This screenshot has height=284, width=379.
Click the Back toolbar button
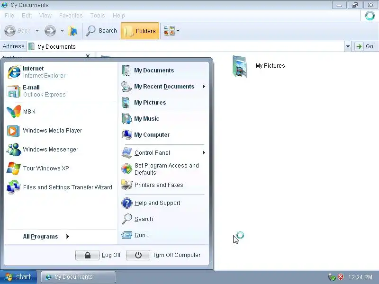(x=18, y=31)
